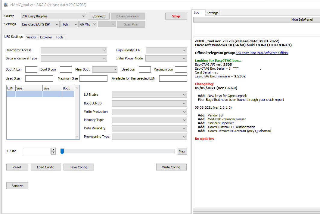Screen dimensions: 320x214
Task: Click the Sanitize button
Action: [17, 186]
